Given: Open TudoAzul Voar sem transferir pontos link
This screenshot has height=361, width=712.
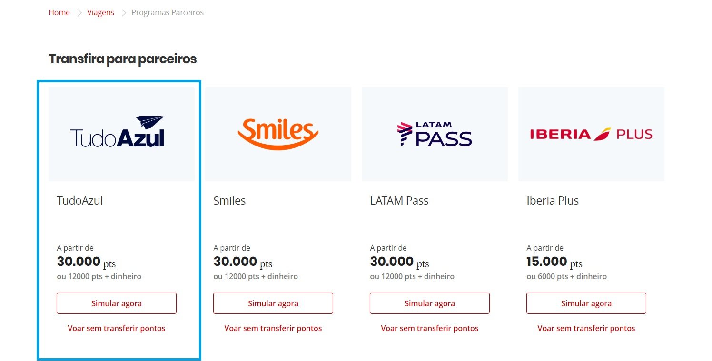Looking at the screenshot, I should 117,328.
